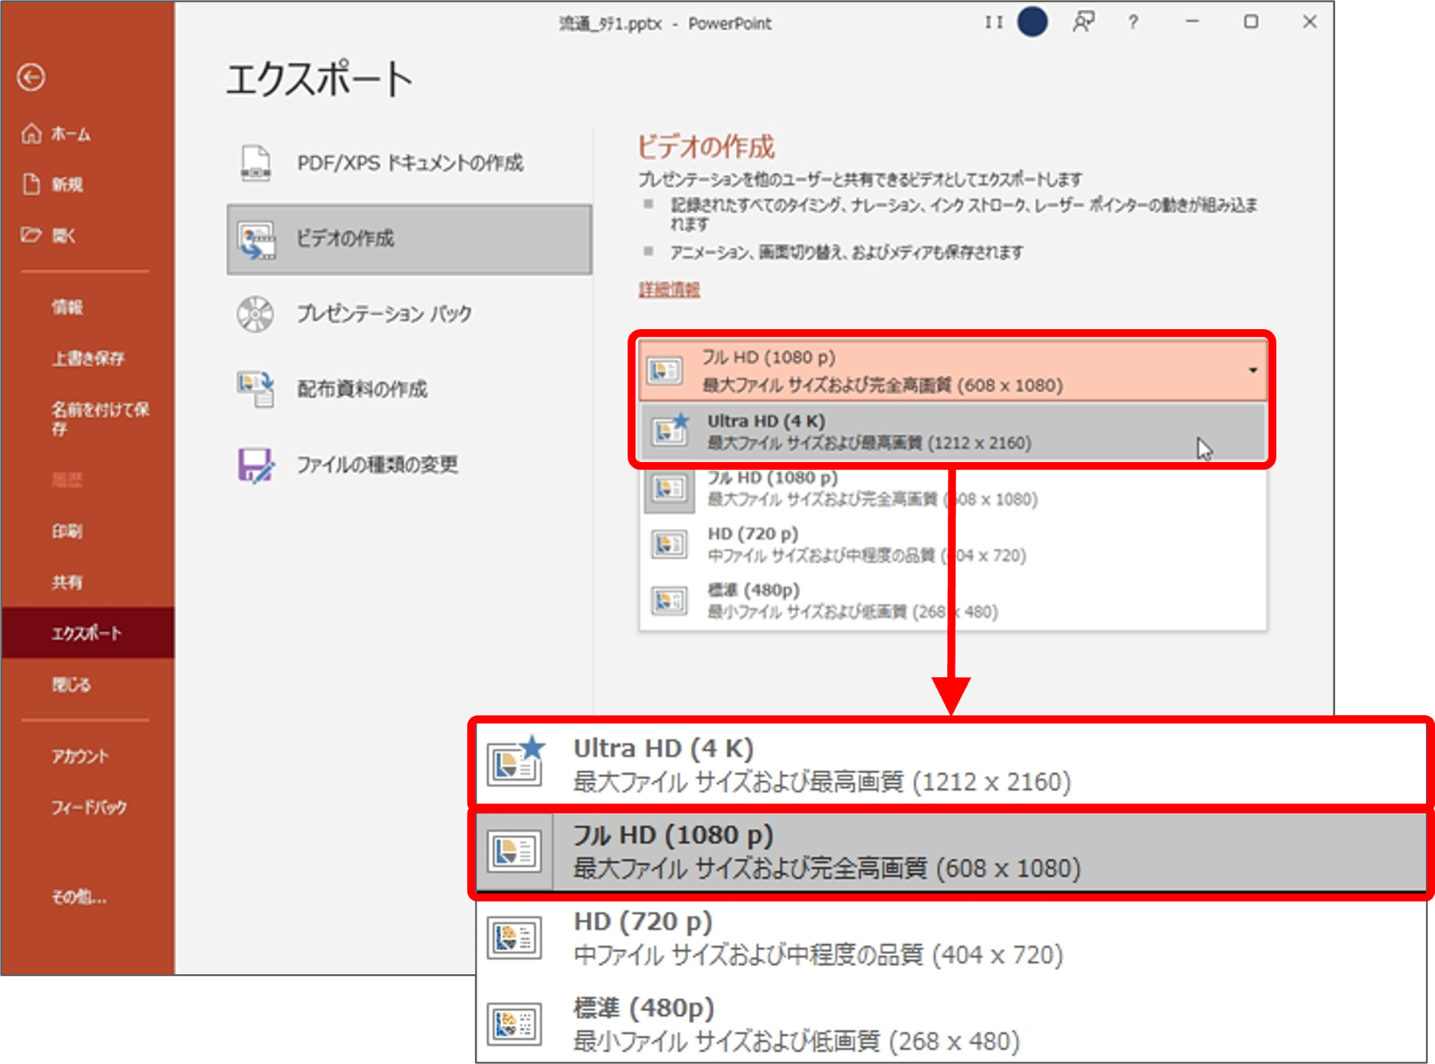Choose Ultra HD (4 K) in the dropdown list
This screenshot has height=1064, width=1435.
(x=952, y=431)
